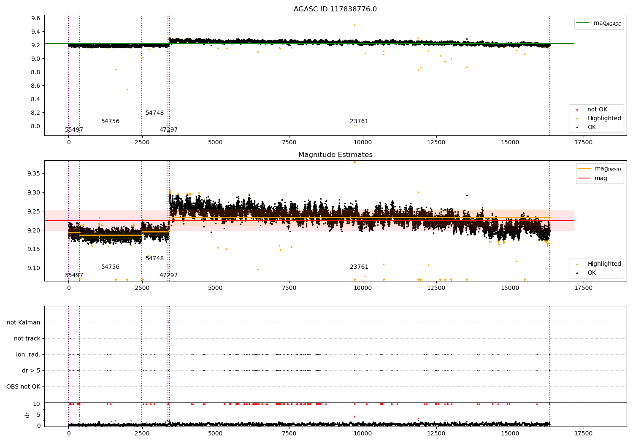Click obsid label 47297 in the Magnitude Estimates plot
Image resolution: width=633 pixels, height=443 pixels.
click(168, 276)
